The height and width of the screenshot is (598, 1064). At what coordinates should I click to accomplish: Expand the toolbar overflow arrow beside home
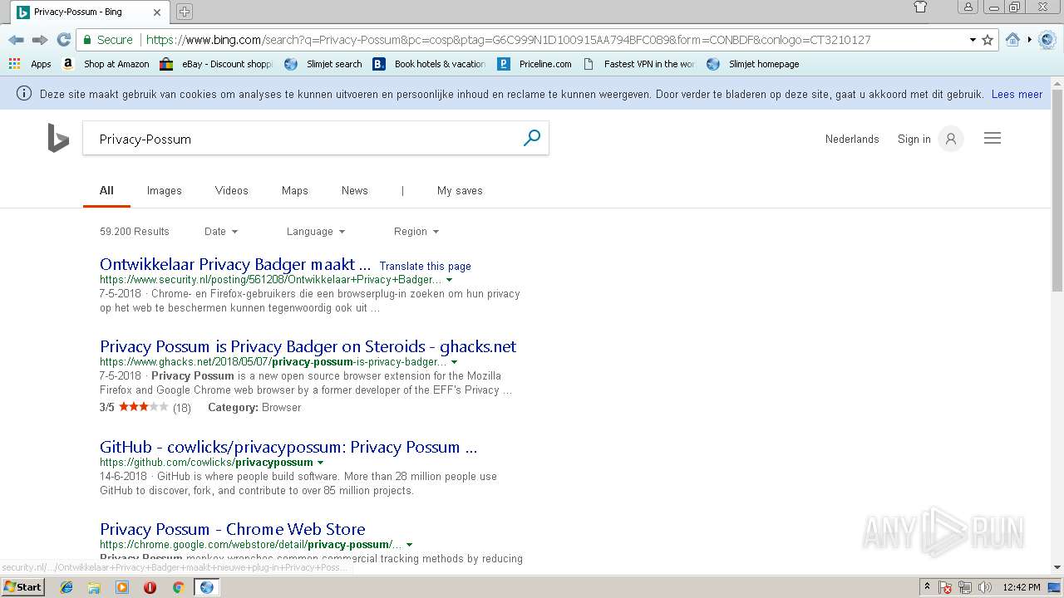click(1029, 40)
